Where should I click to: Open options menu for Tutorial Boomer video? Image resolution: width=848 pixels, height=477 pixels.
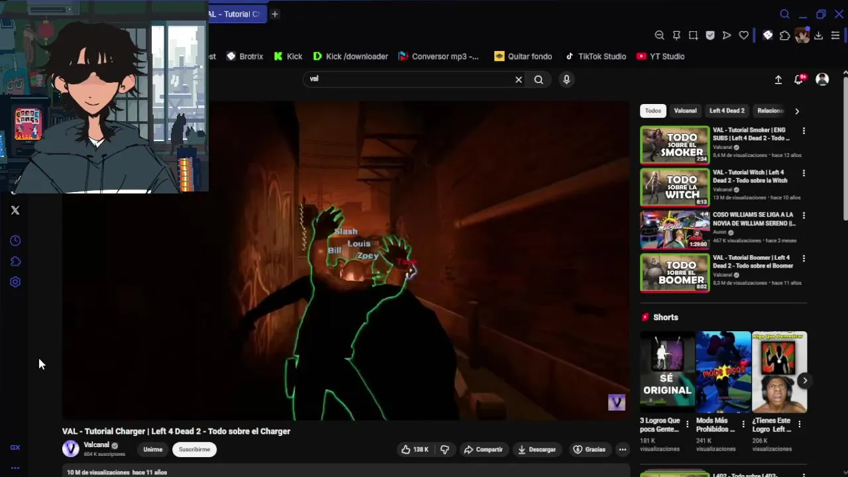tap(804, 258)
